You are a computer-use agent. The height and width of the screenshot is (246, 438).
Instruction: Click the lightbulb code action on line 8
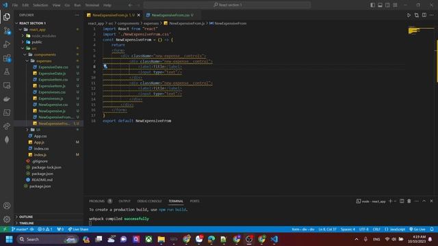(x=105, y=66)
